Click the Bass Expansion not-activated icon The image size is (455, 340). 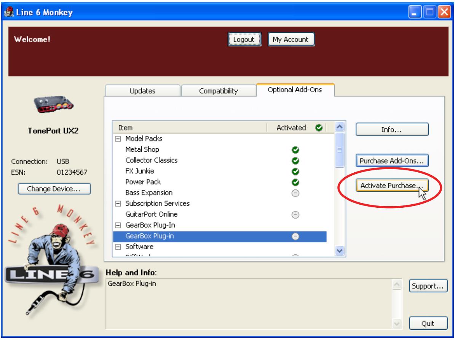tap(295, 193)
